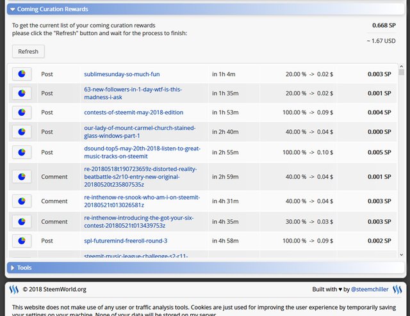Click "in 1h 35m" time cell
This screenshot has width=410, height=316.
point(225,93)
